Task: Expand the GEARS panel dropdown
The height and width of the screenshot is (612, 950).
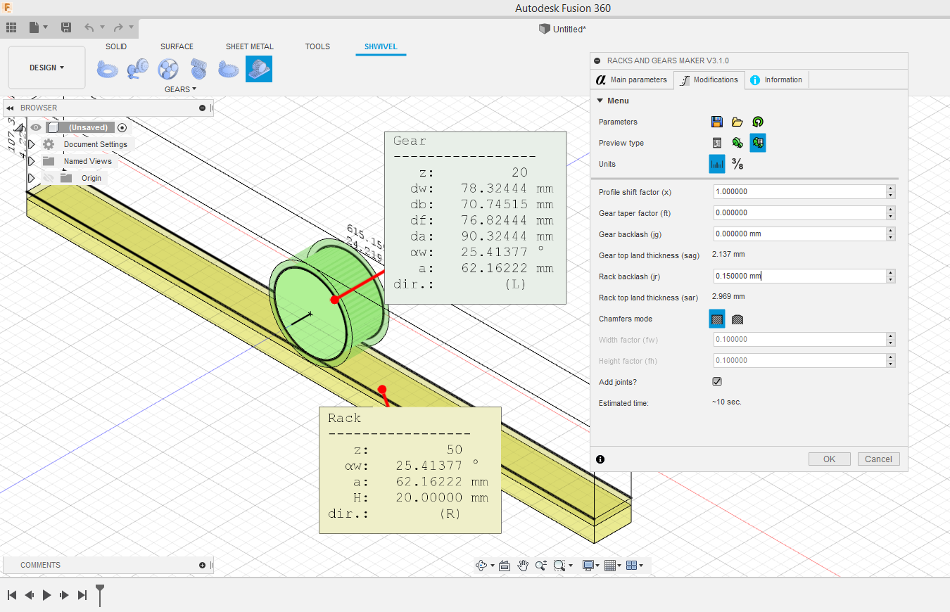Action: coord(180,89)
